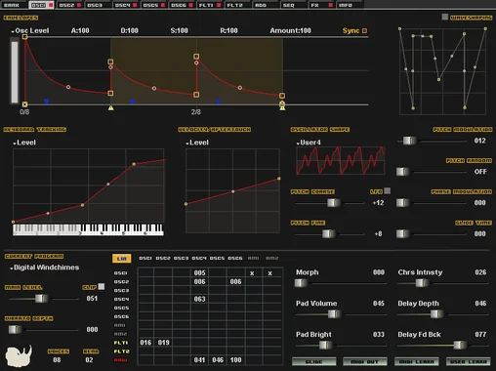Click the Main Level slider handle
Screen dimensions: 496x371
41,298
